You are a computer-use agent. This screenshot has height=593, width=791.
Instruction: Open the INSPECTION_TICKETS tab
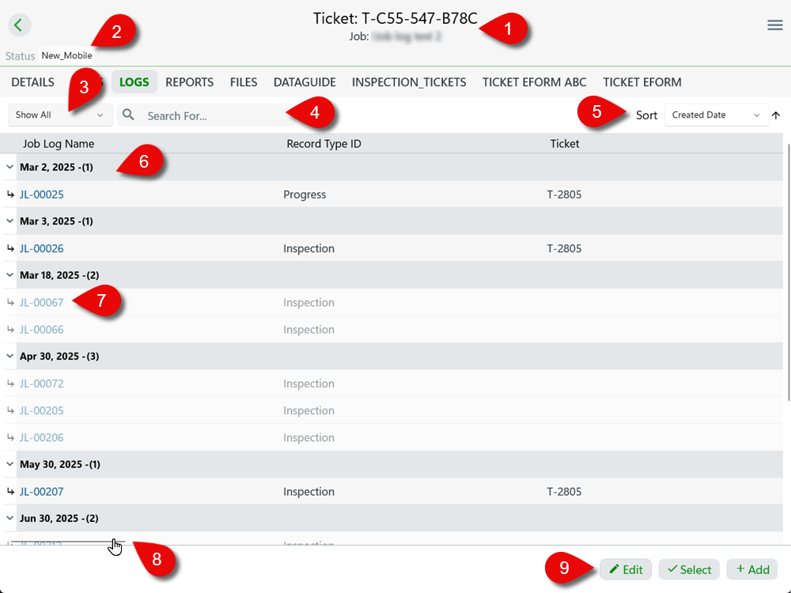[x=409, y=81]
